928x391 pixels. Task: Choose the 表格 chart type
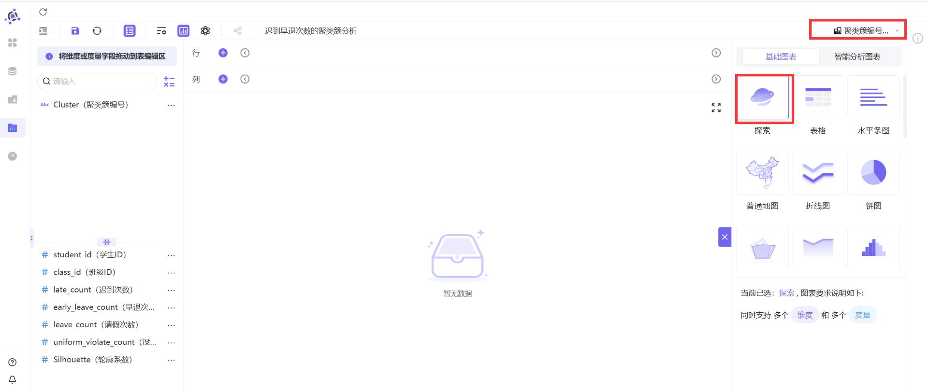(818, 98)
